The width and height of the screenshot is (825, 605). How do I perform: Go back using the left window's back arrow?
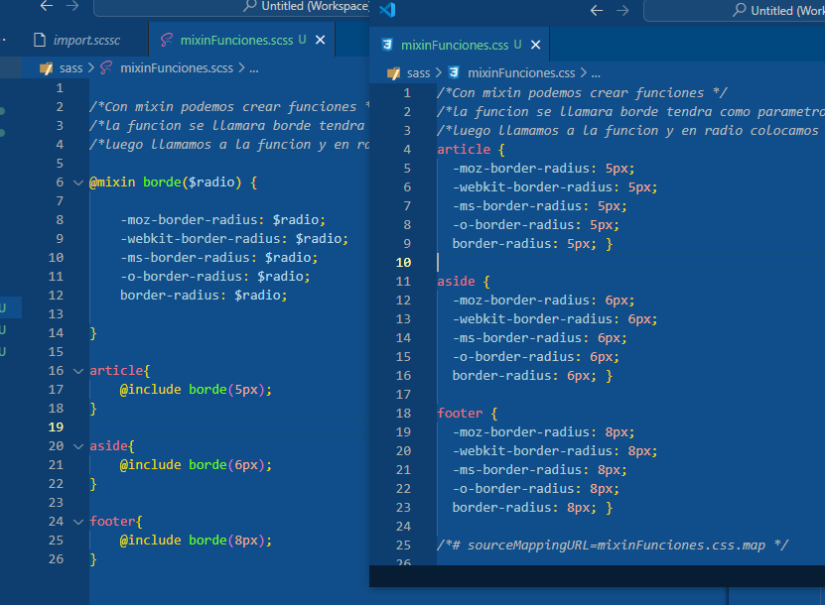pyautogui.click(x=46, y=7)
